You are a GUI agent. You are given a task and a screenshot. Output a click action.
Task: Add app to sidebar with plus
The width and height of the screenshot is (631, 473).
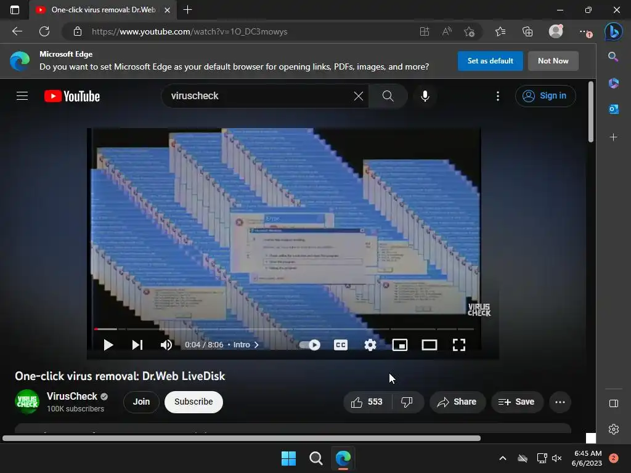click(x=613, y=137)
